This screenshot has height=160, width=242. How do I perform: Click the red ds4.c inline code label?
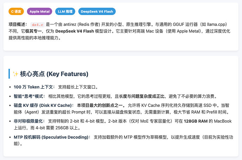38,24
